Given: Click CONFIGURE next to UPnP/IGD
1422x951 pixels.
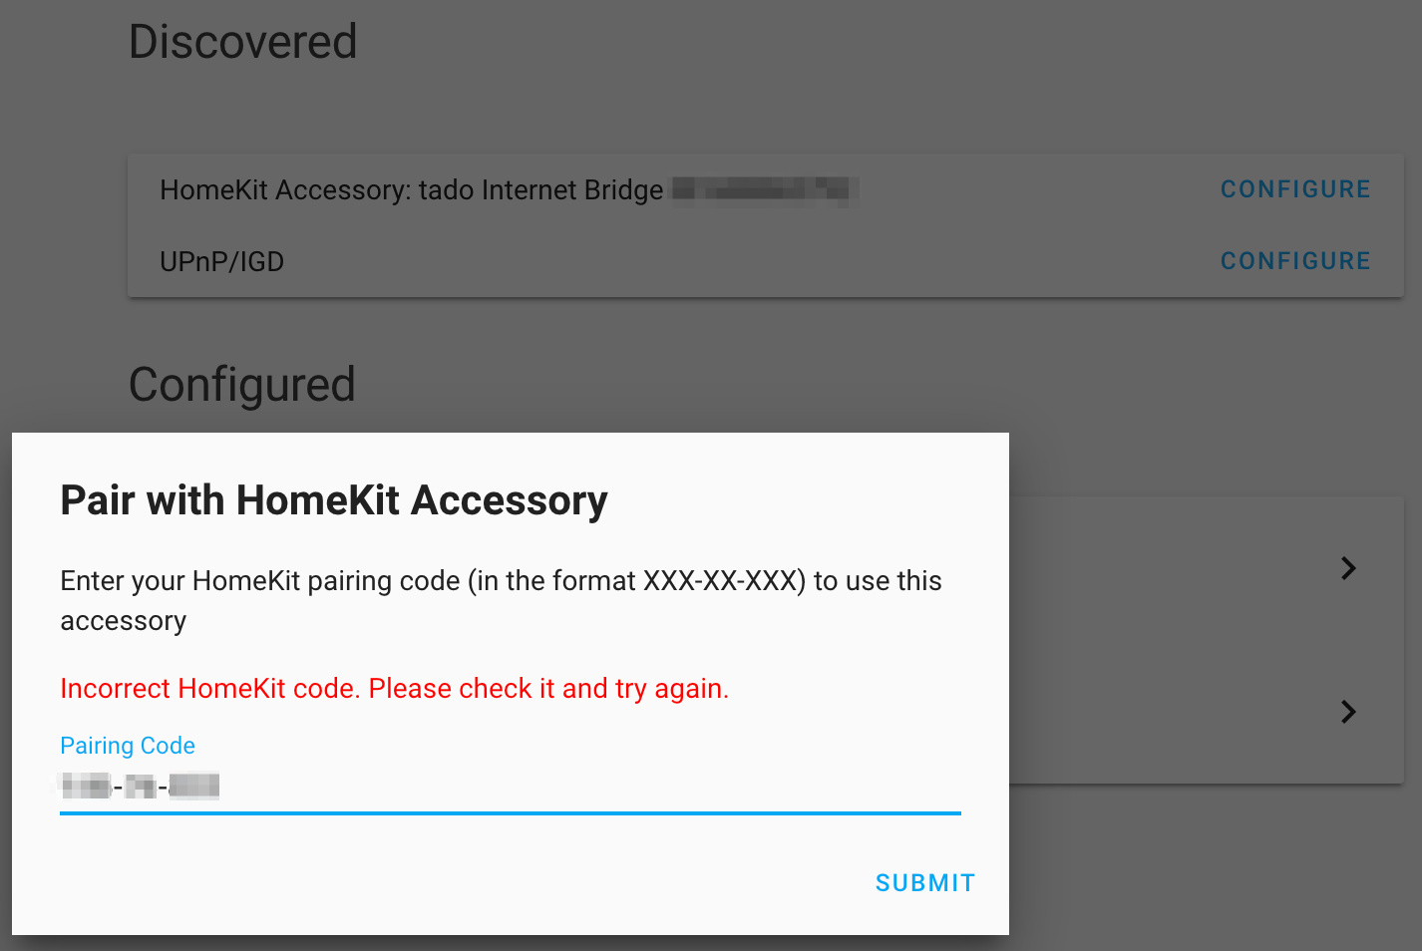Looking at the screenshot, I should point(1295,261).
